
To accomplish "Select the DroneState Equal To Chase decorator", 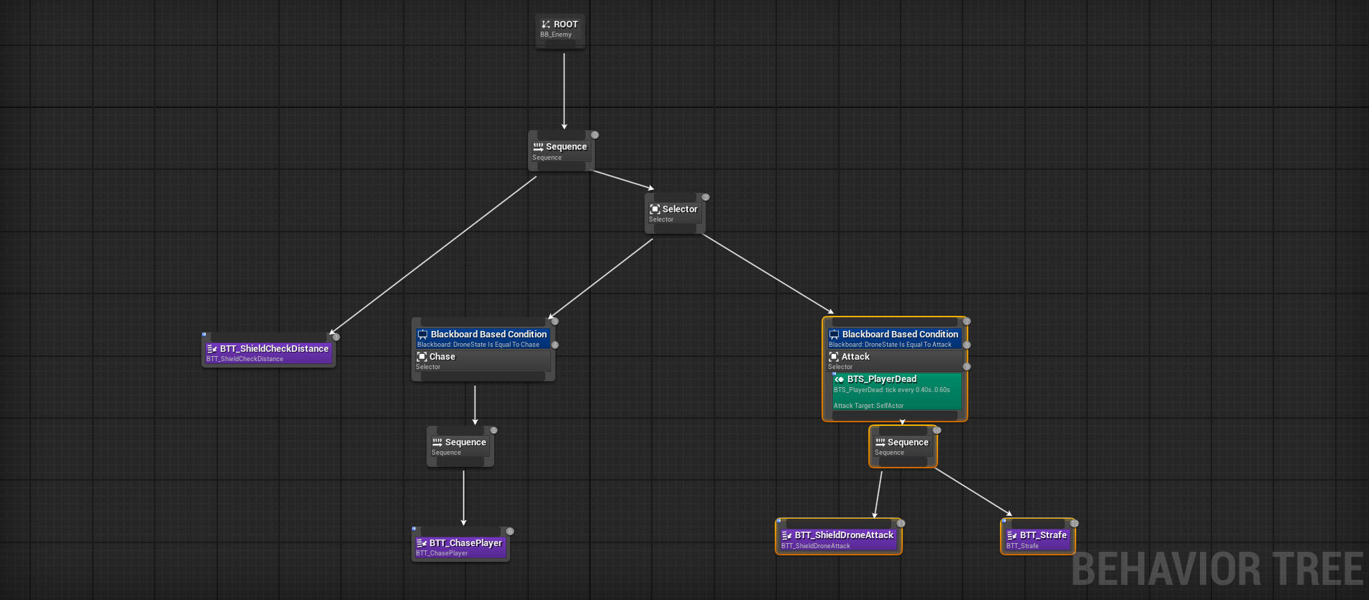I will [483, 339].
